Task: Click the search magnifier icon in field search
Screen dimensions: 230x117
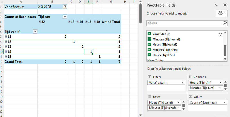Action: point(225,23)
